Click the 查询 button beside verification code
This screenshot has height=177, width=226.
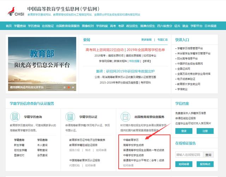tap(208, 155)
